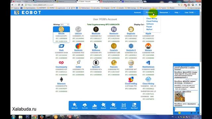Open Referrals from the bottom toolbar
This screenshot has width=212, height=119.
[75, 106]
